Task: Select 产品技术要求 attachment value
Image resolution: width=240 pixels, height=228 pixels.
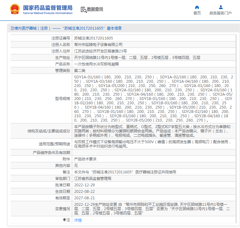Action: point(85,159)
